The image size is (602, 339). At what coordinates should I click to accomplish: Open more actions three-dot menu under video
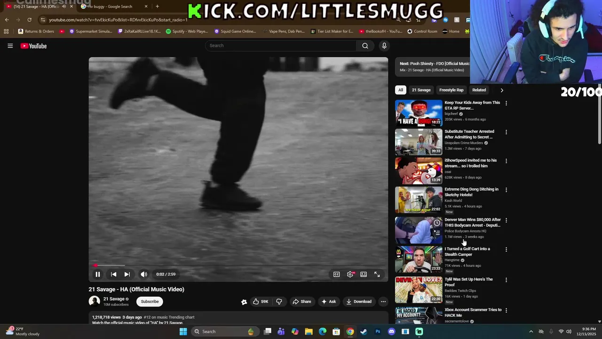pyautogui.click(x=383, y=301)
